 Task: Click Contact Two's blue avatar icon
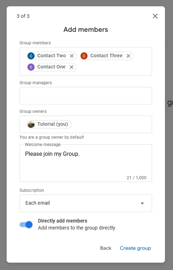click(31, 56)
